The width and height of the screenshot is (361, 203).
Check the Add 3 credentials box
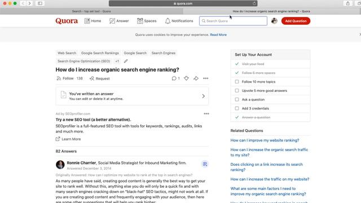237,108
